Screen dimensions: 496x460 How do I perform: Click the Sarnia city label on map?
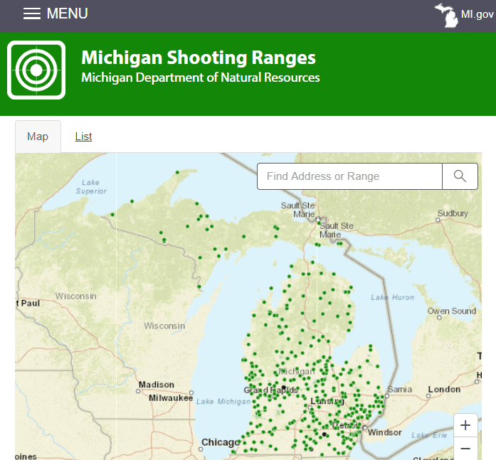400,389
